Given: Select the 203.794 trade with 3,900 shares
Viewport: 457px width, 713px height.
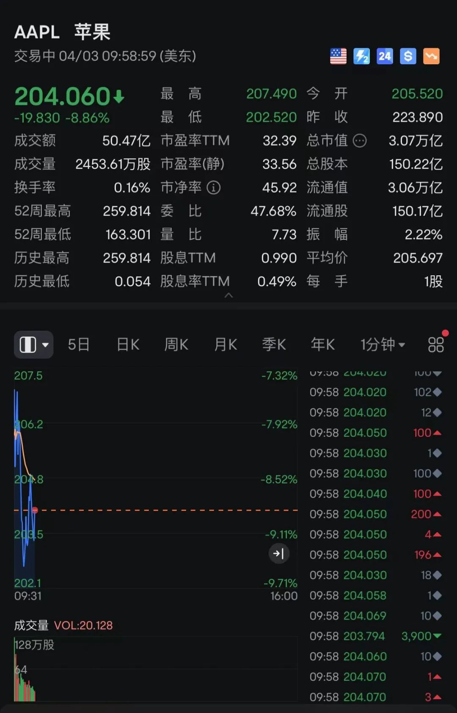Looking at the screenshot, I should (376, 636).
